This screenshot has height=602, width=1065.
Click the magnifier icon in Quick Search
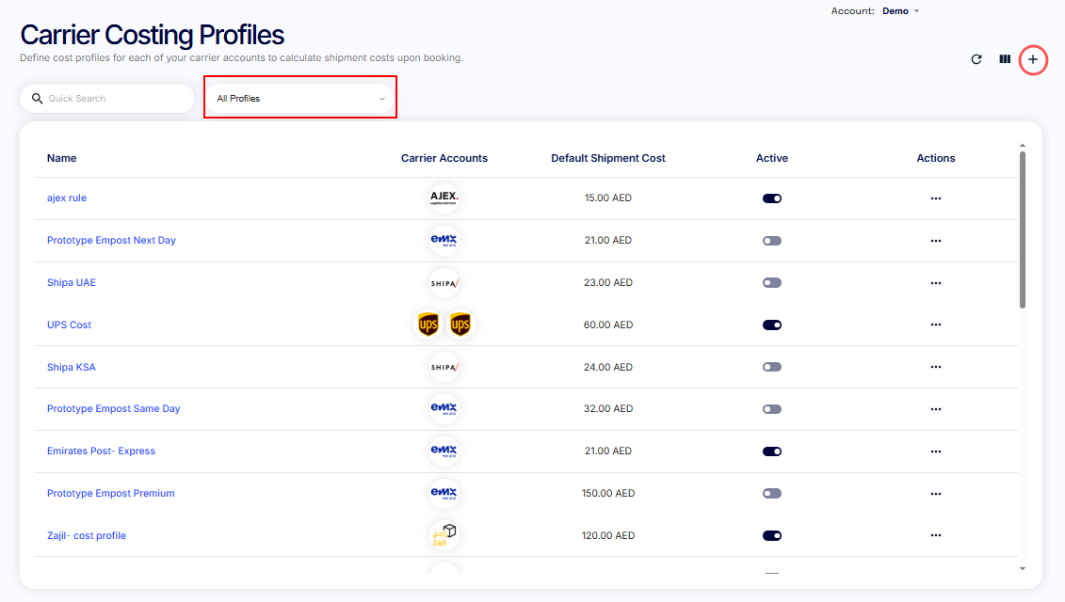tap(38, 99)
